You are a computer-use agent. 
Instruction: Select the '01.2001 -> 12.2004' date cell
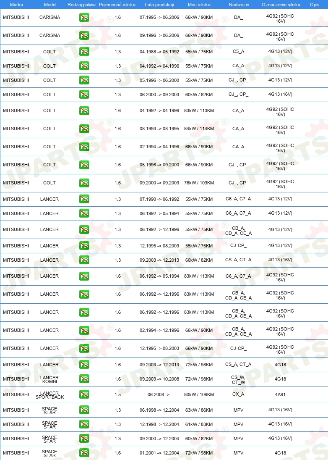coord(159,453)
